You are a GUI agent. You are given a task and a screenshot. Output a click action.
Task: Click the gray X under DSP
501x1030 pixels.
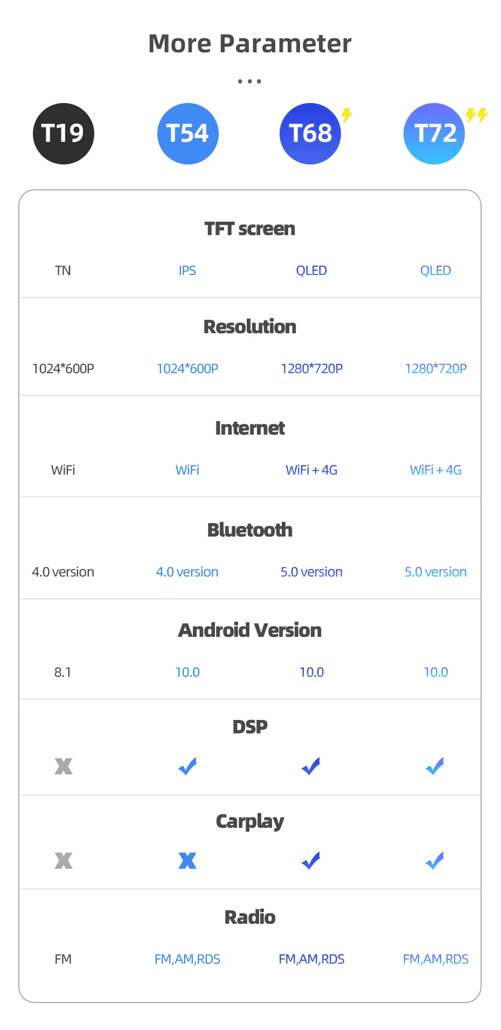(x=64, y=766)
